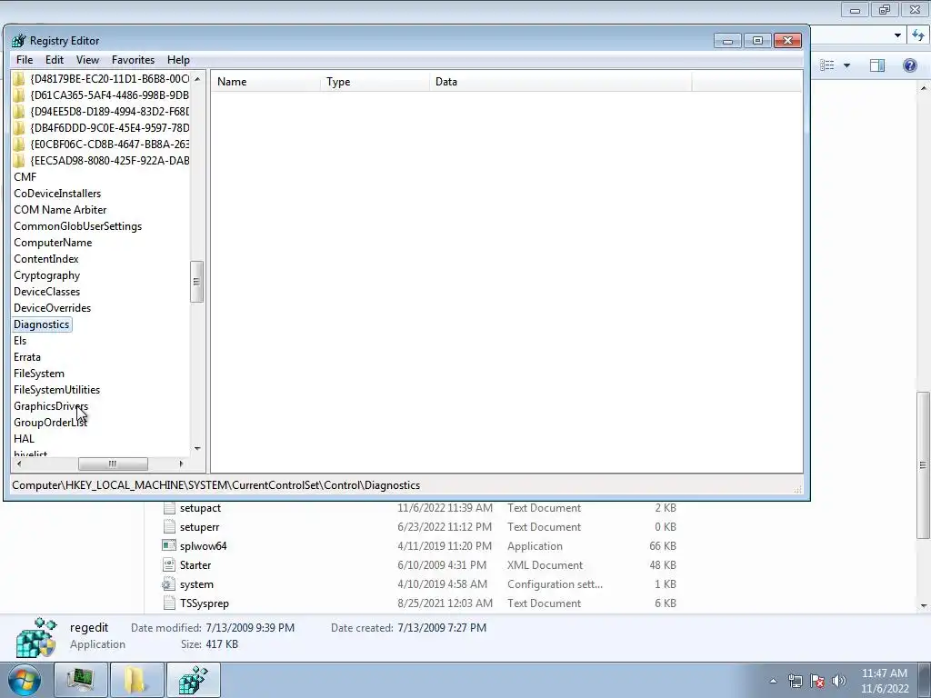Select the Diagnostics key

click(42, 324)
